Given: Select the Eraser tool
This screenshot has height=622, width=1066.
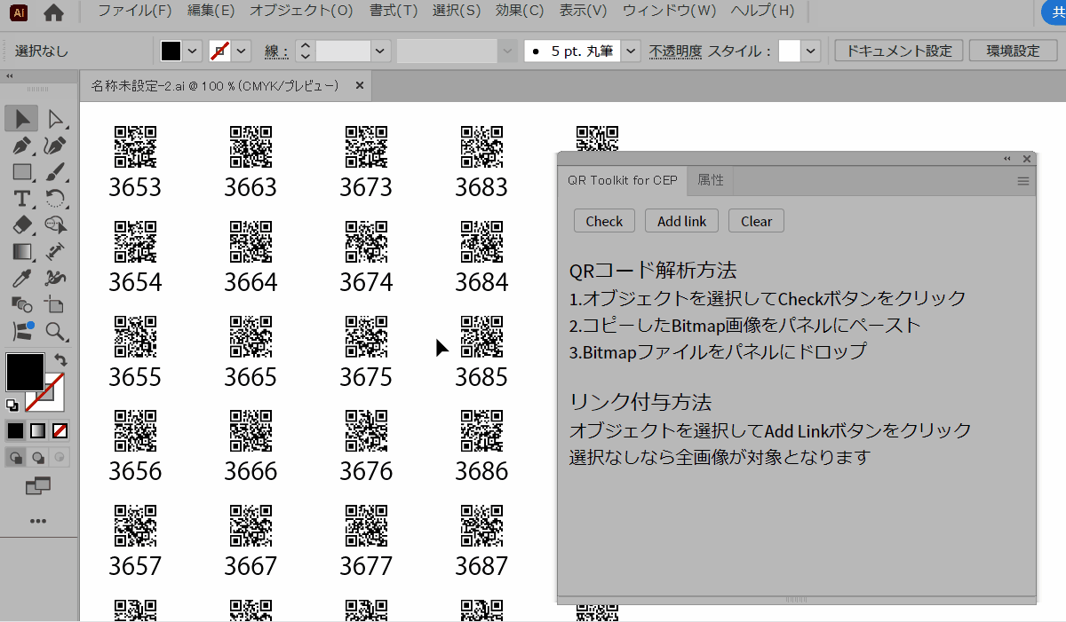Looking at the screenshot, I should click(x=22, y=225).
